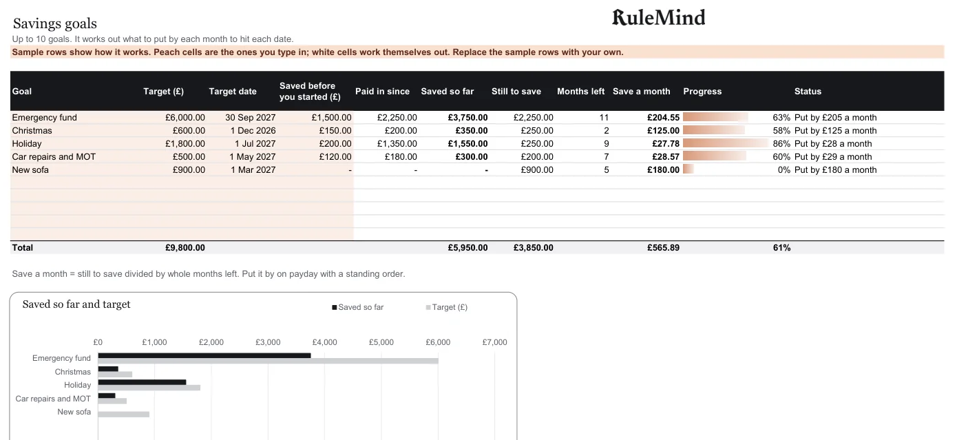Click the £120.00 Car repairs saved-before cell

[x=335, y=157]
